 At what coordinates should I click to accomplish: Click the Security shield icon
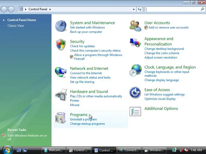(x=61, y=44)
